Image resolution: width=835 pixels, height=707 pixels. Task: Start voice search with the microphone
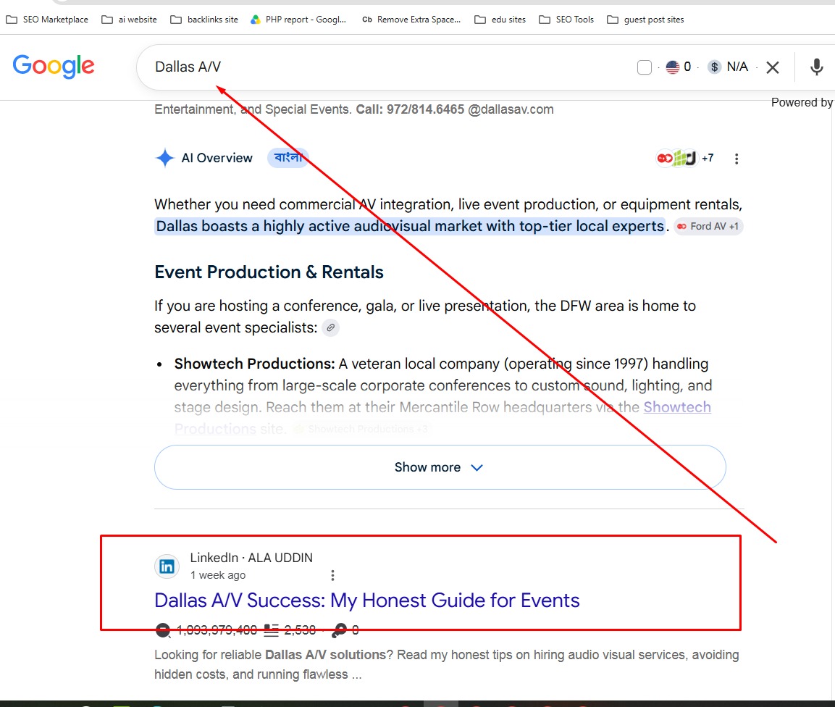[816, 67]
